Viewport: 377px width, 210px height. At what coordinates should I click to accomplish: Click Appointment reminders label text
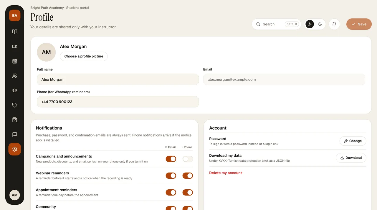click(x=57, y=190)
